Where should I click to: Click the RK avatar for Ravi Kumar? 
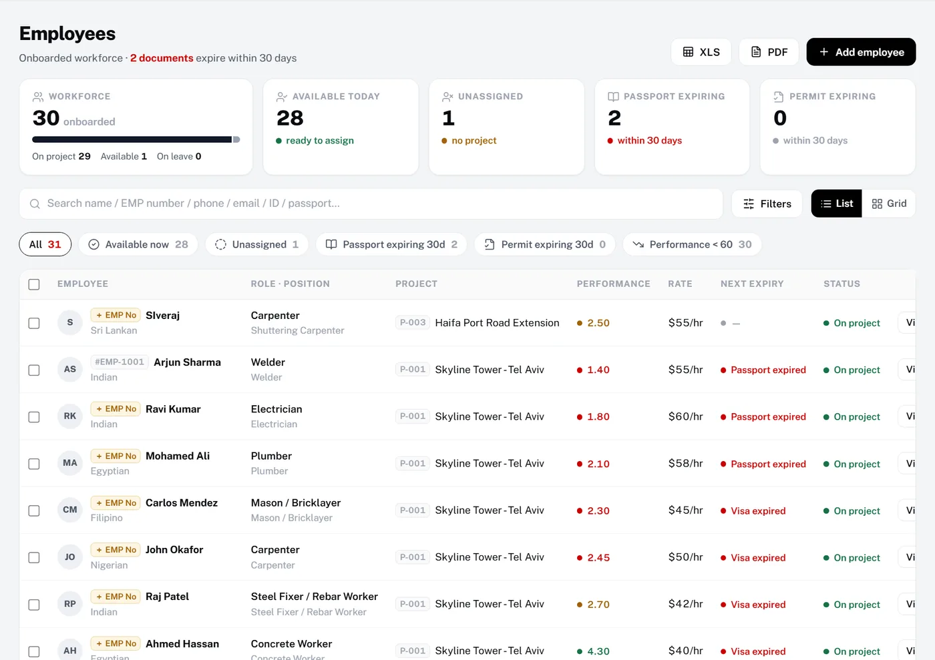tap(70, 416)
